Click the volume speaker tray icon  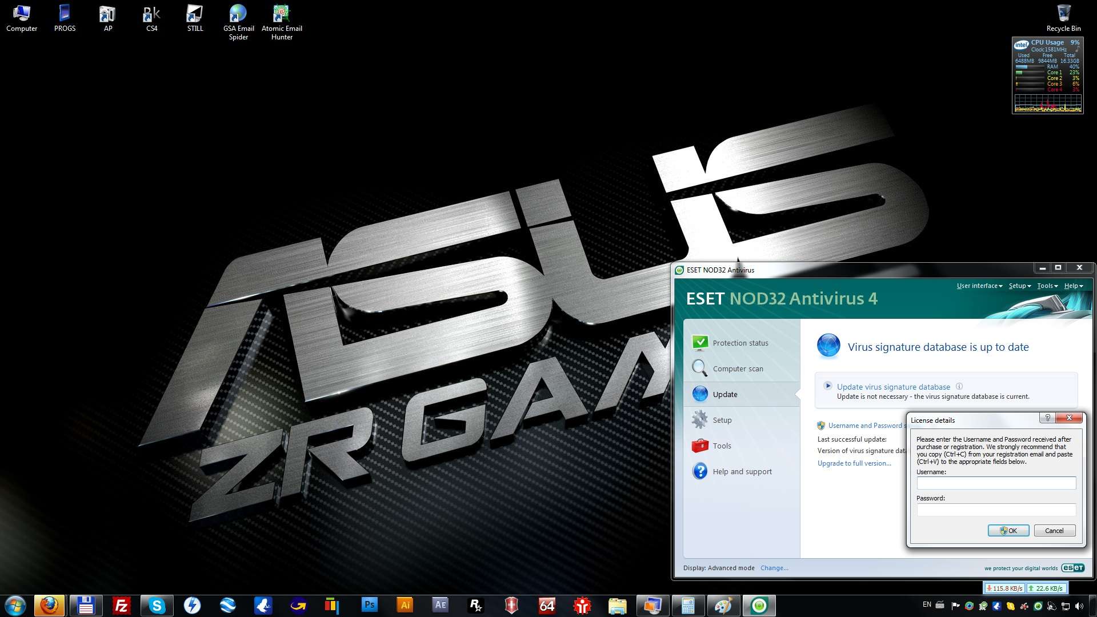pos(1079,606)
